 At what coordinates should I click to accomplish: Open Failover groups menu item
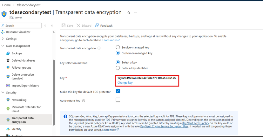21,67
